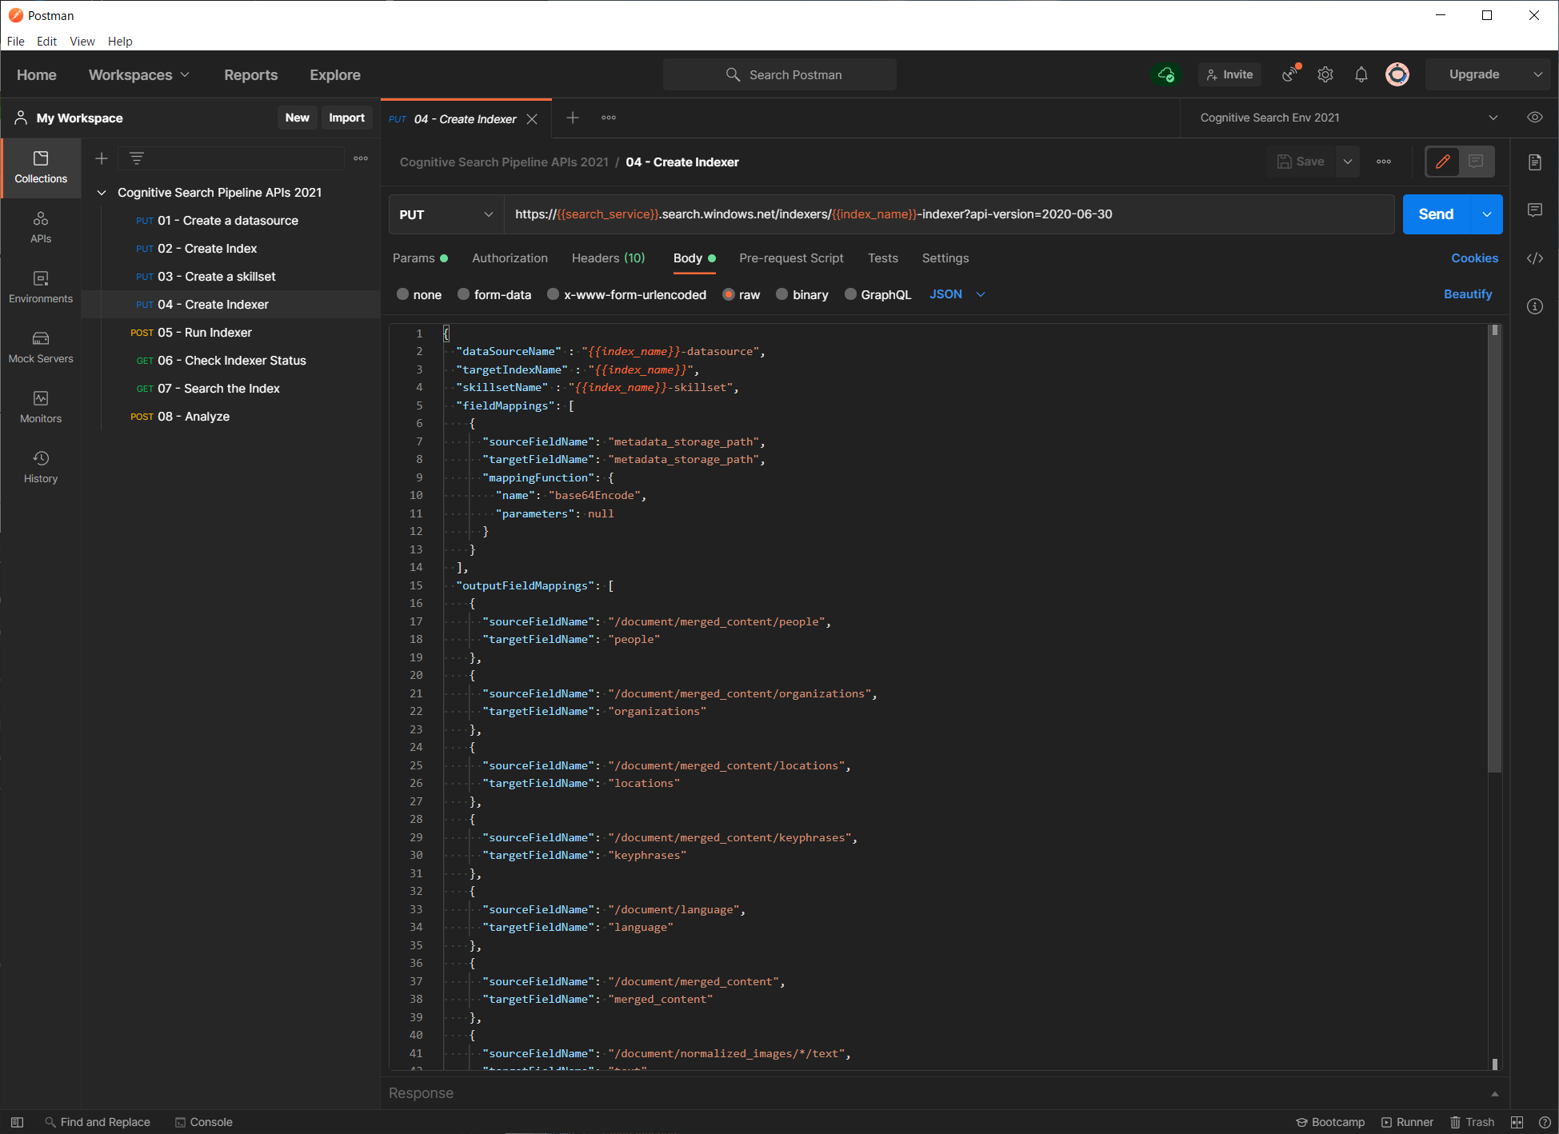Collapse the Cognitive Search Pipeline APIs collection

(102, 193)
